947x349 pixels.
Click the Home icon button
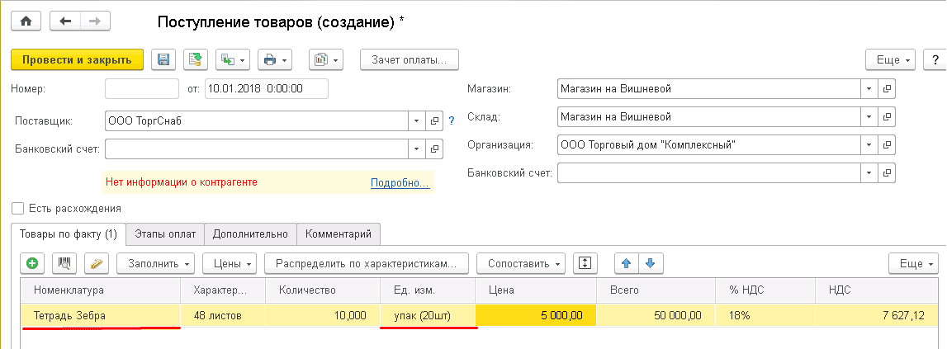[25, 21]
